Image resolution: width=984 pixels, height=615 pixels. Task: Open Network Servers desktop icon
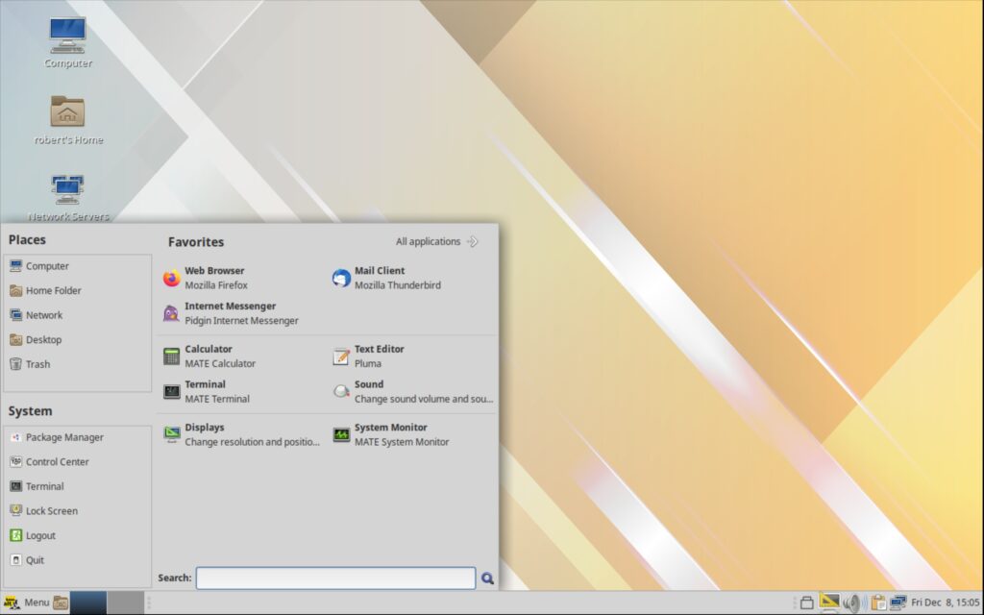coord(68,197)
